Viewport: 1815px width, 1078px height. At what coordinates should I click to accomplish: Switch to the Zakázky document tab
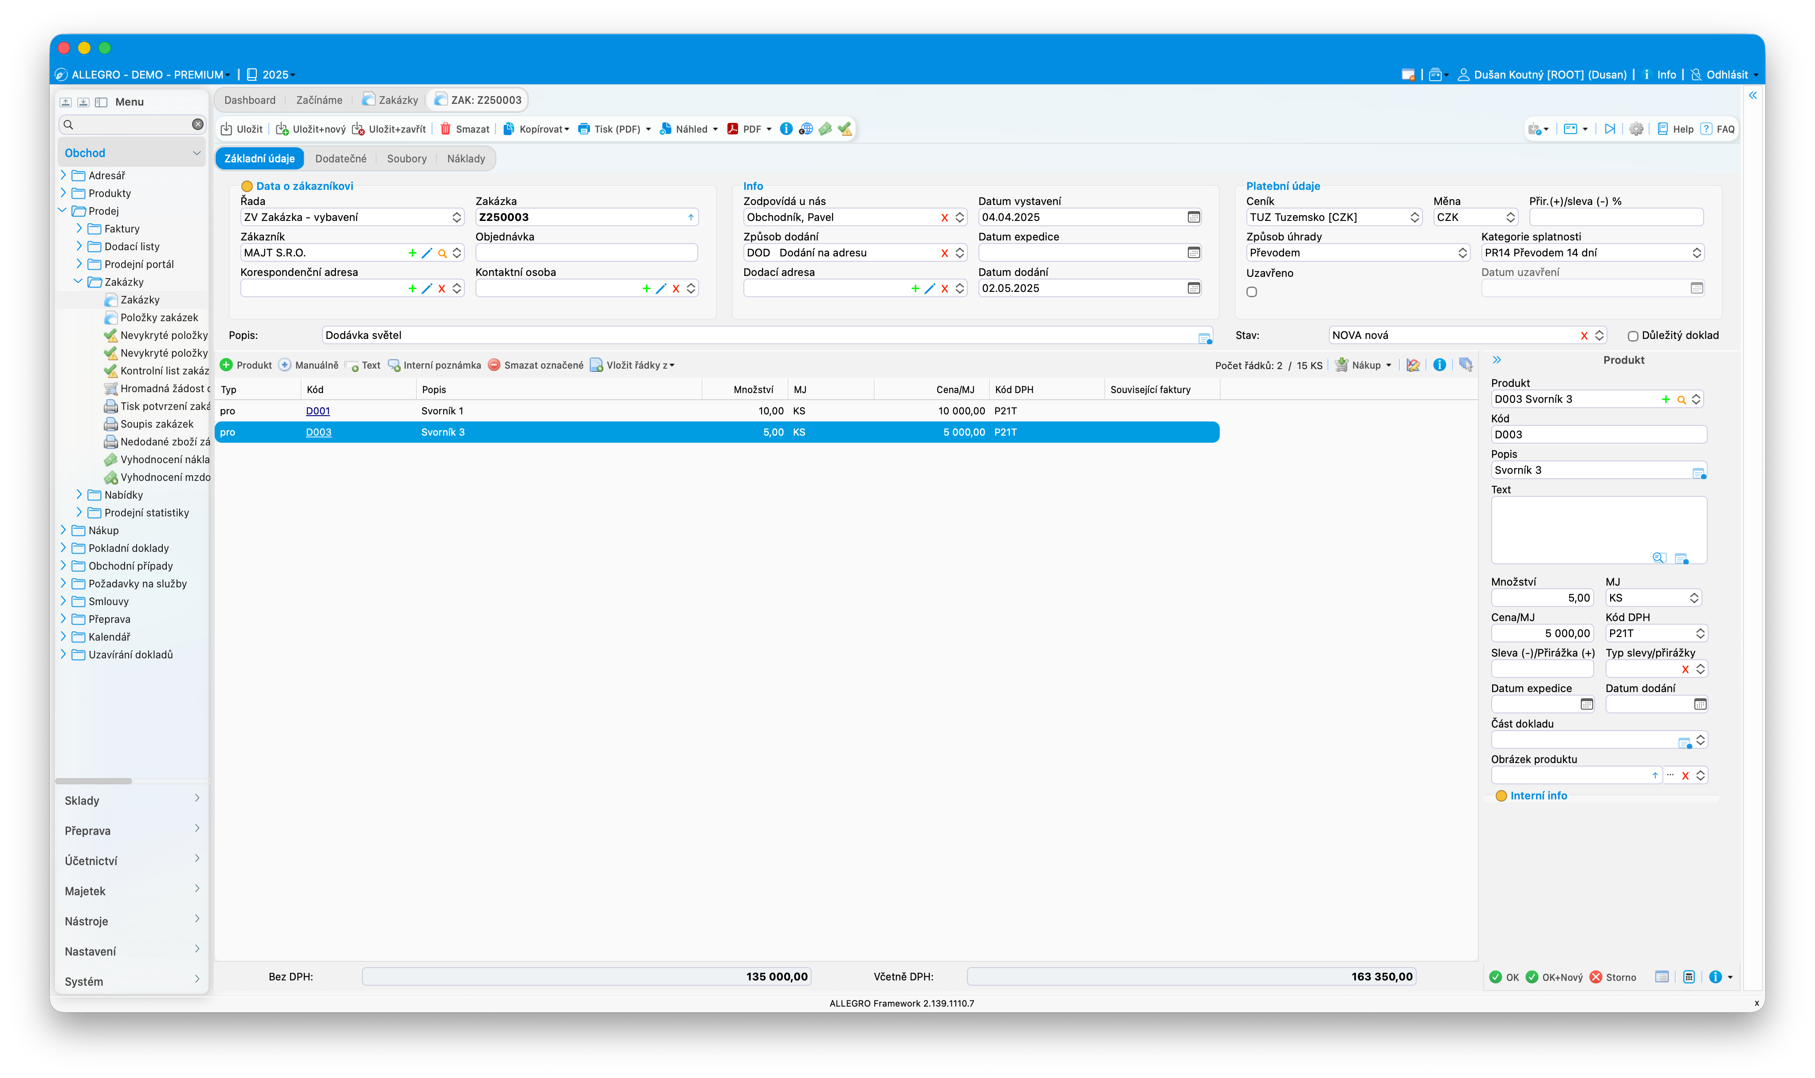pos(390,100)
